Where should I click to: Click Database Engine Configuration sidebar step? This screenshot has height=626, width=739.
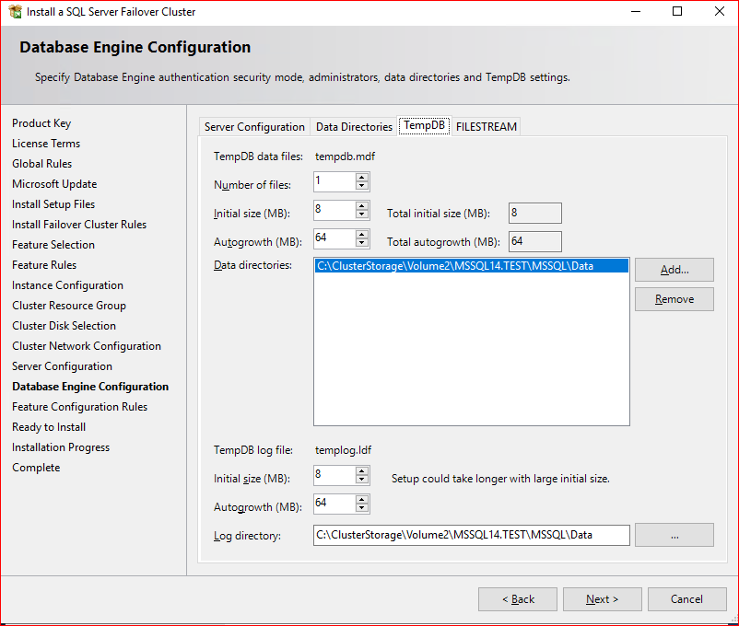90,387
